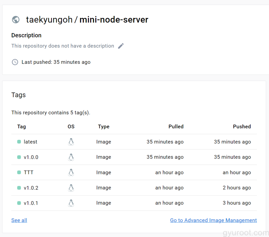
Task: Click the clock icon next to Last pushed
Action: tap(15, 62)
